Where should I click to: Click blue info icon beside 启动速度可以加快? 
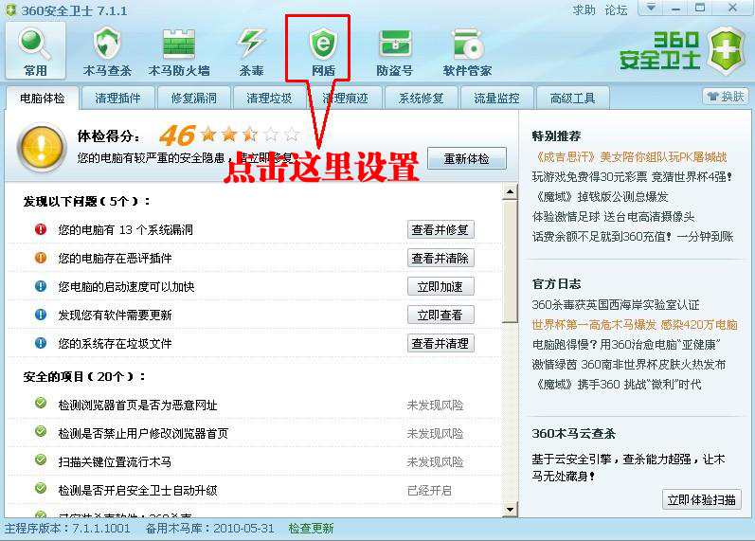pyautogui.click(x=41, y=286)
